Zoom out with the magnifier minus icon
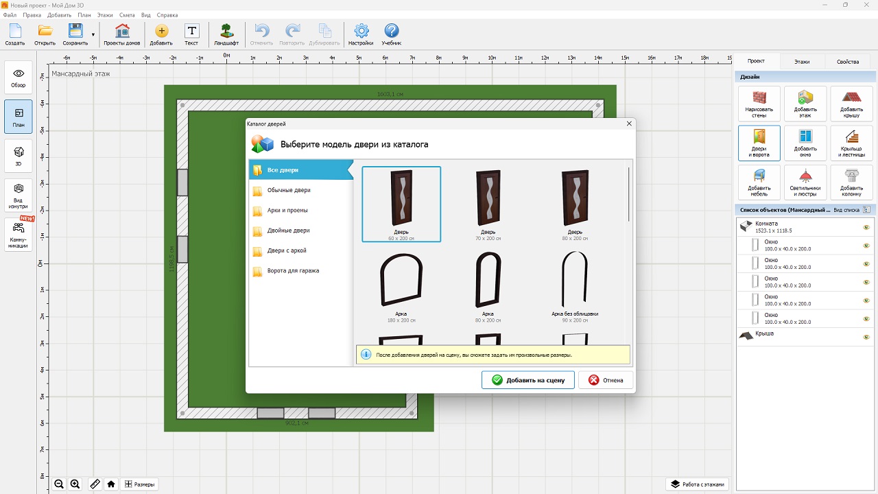The width and height of the screenshot is (878, 494). [x=60, y=484]
